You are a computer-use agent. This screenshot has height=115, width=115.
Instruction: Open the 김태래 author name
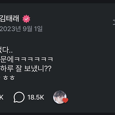9,19
